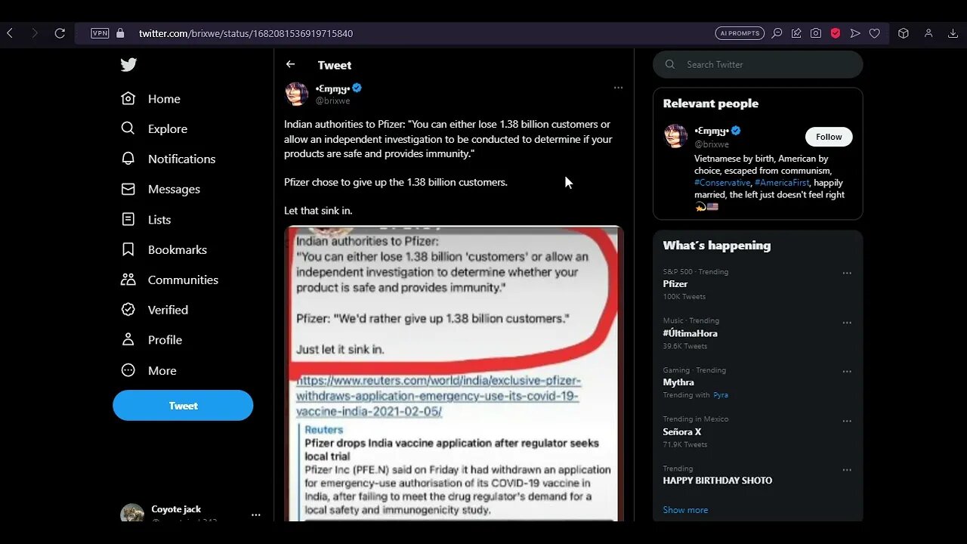
Task: Click the More circle icon
Action: point(128,370)
